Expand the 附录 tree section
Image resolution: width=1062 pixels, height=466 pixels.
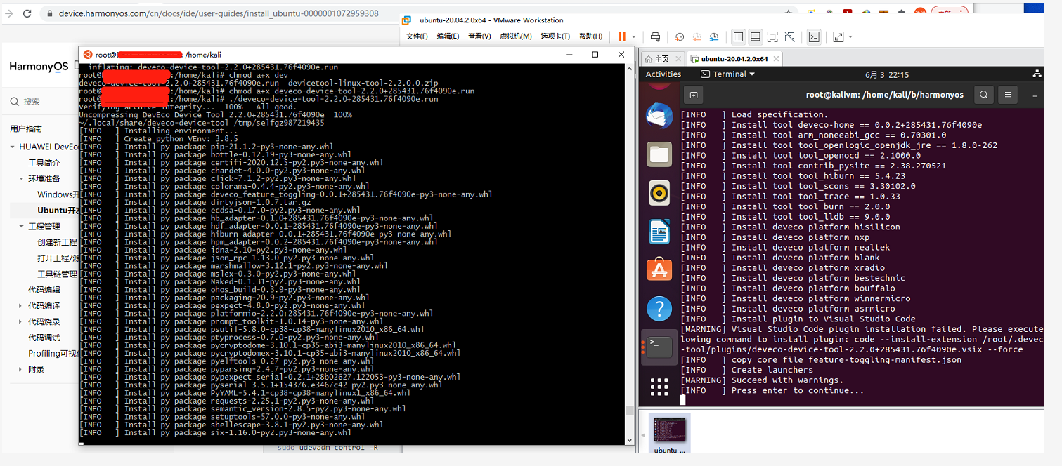click(22, 370)
